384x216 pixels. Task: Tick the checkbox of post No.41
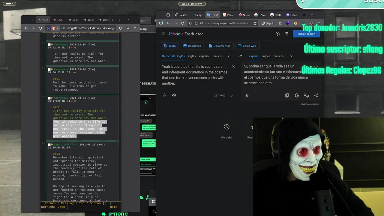pos(49,98)
